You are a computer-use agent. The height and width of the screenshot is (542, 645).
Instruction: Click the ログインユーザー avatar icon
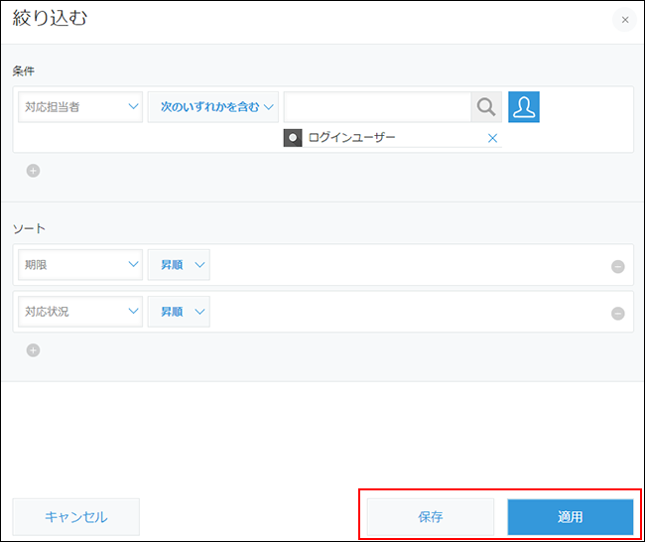[x=293, y=138]
